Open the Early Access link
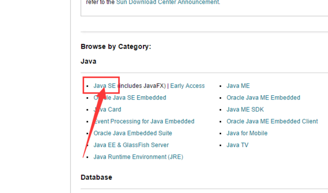Image resolution: width=328 pixels, height=193 pixels. pos(187,86)
